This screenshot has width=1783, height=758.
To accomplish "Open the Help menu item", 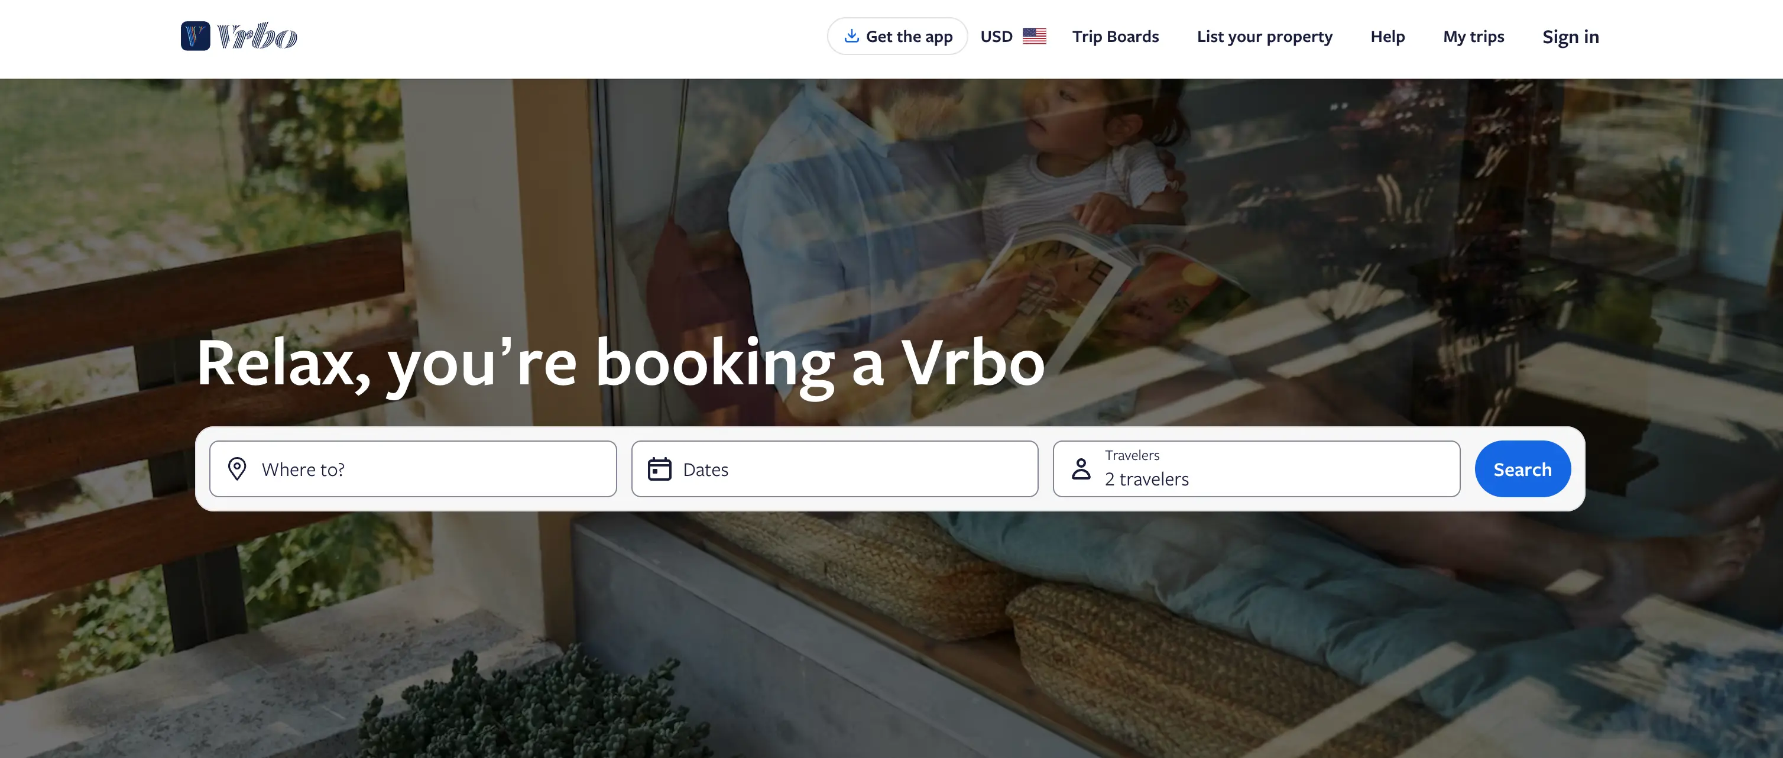I will [1387, 36].
